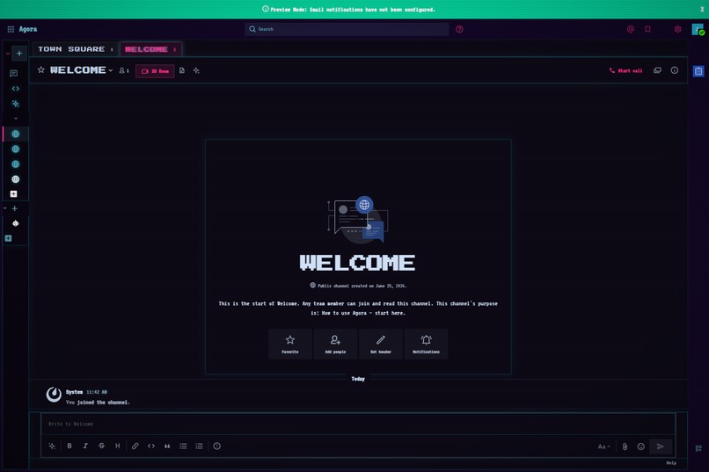Screen dimensions: 709x472
Task: Open the blue clipboard app icon
Action: (x=698, y=71)
